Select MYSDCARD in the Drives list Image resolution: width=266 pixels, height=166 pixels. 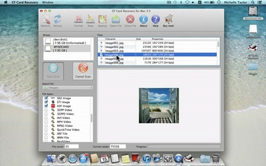67,48
